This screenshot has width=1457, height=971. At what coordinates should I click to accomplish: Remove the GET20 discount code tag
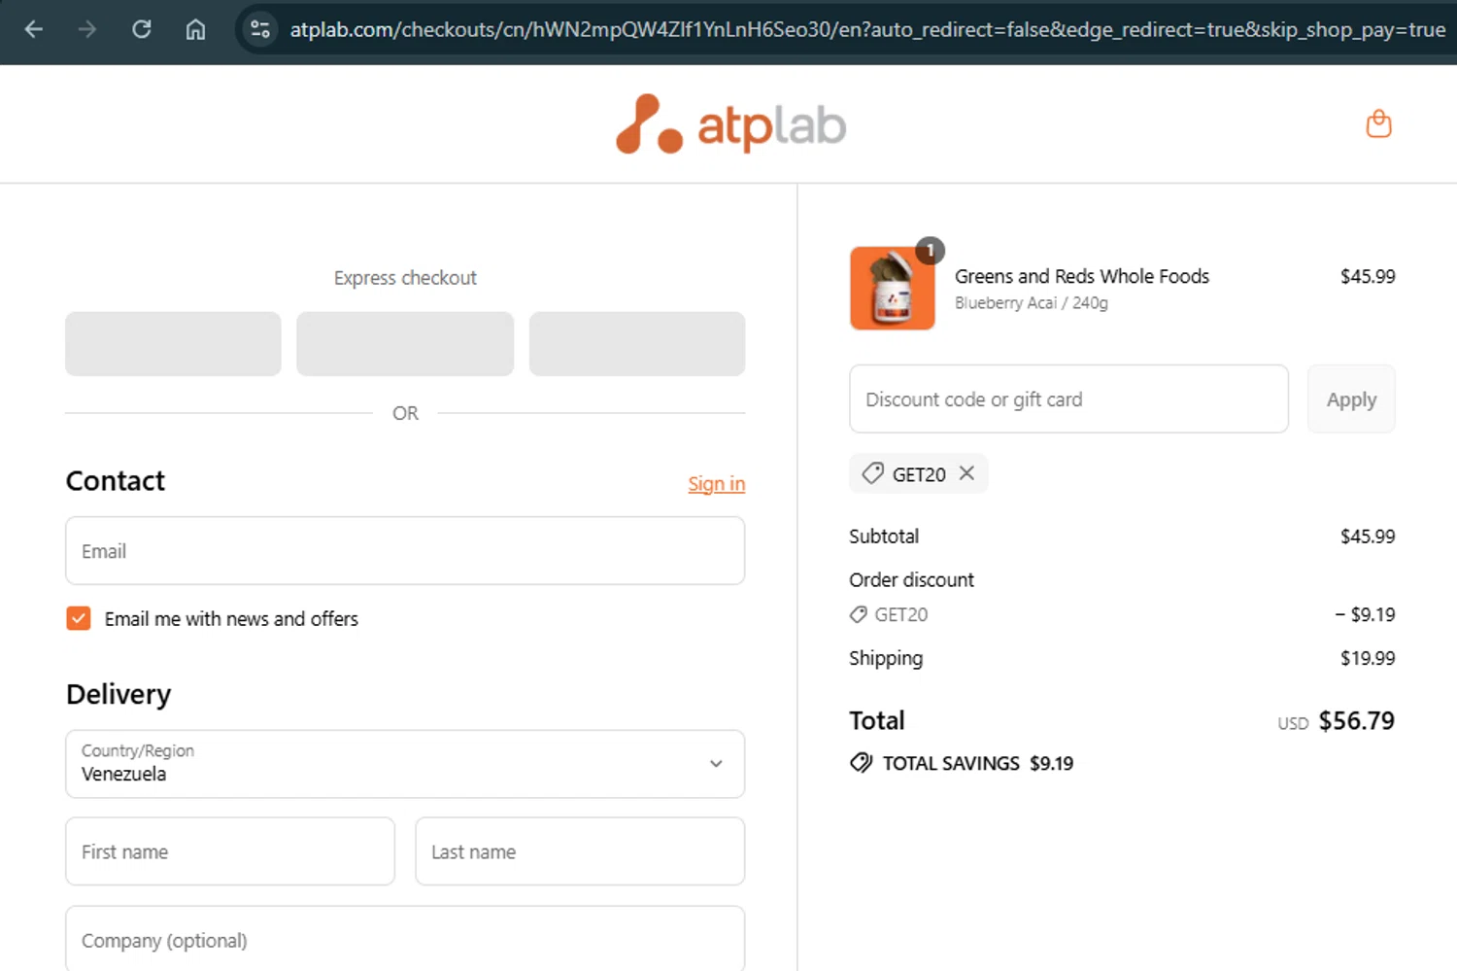[966, 473]
